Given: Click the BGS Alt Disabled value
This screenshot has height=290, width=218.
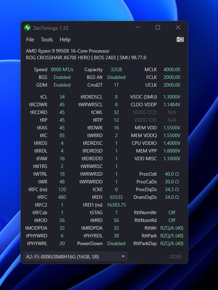Looking at the screenshot, I should tap(116, 77).
